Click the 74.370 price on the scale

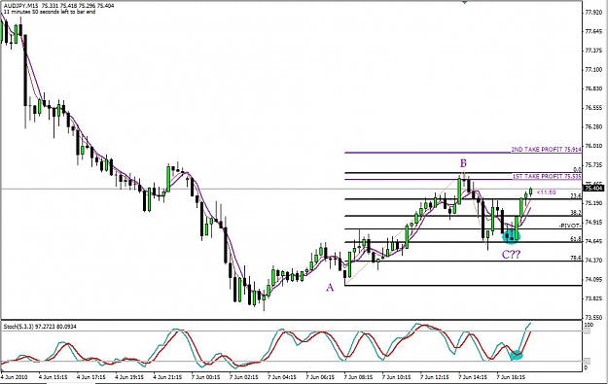pos(593,261)
